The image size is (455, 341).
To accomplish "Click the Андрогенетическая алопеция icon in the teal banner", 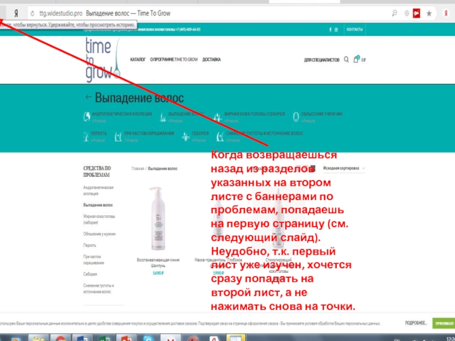I will pos(87,117).
